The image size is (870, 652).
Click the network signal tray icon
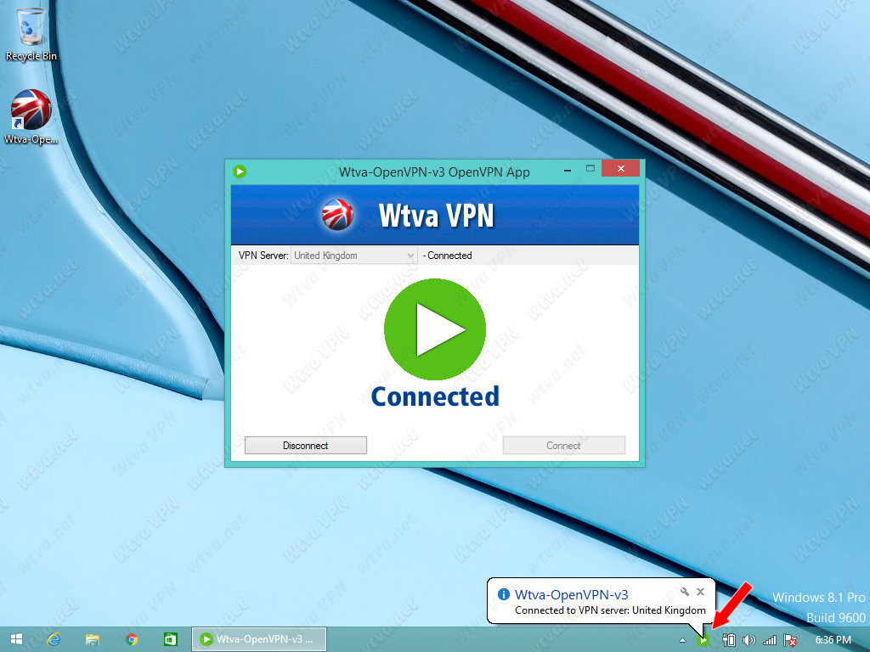(x=770, y=640)
